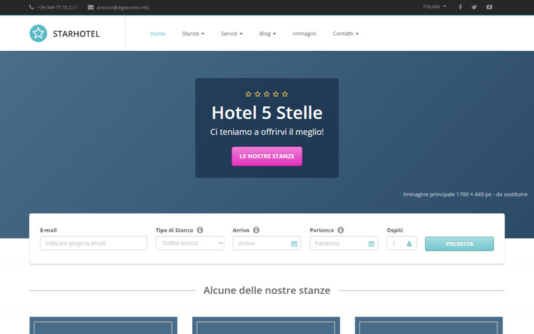Click the Ospiti label text

point(394,230)
